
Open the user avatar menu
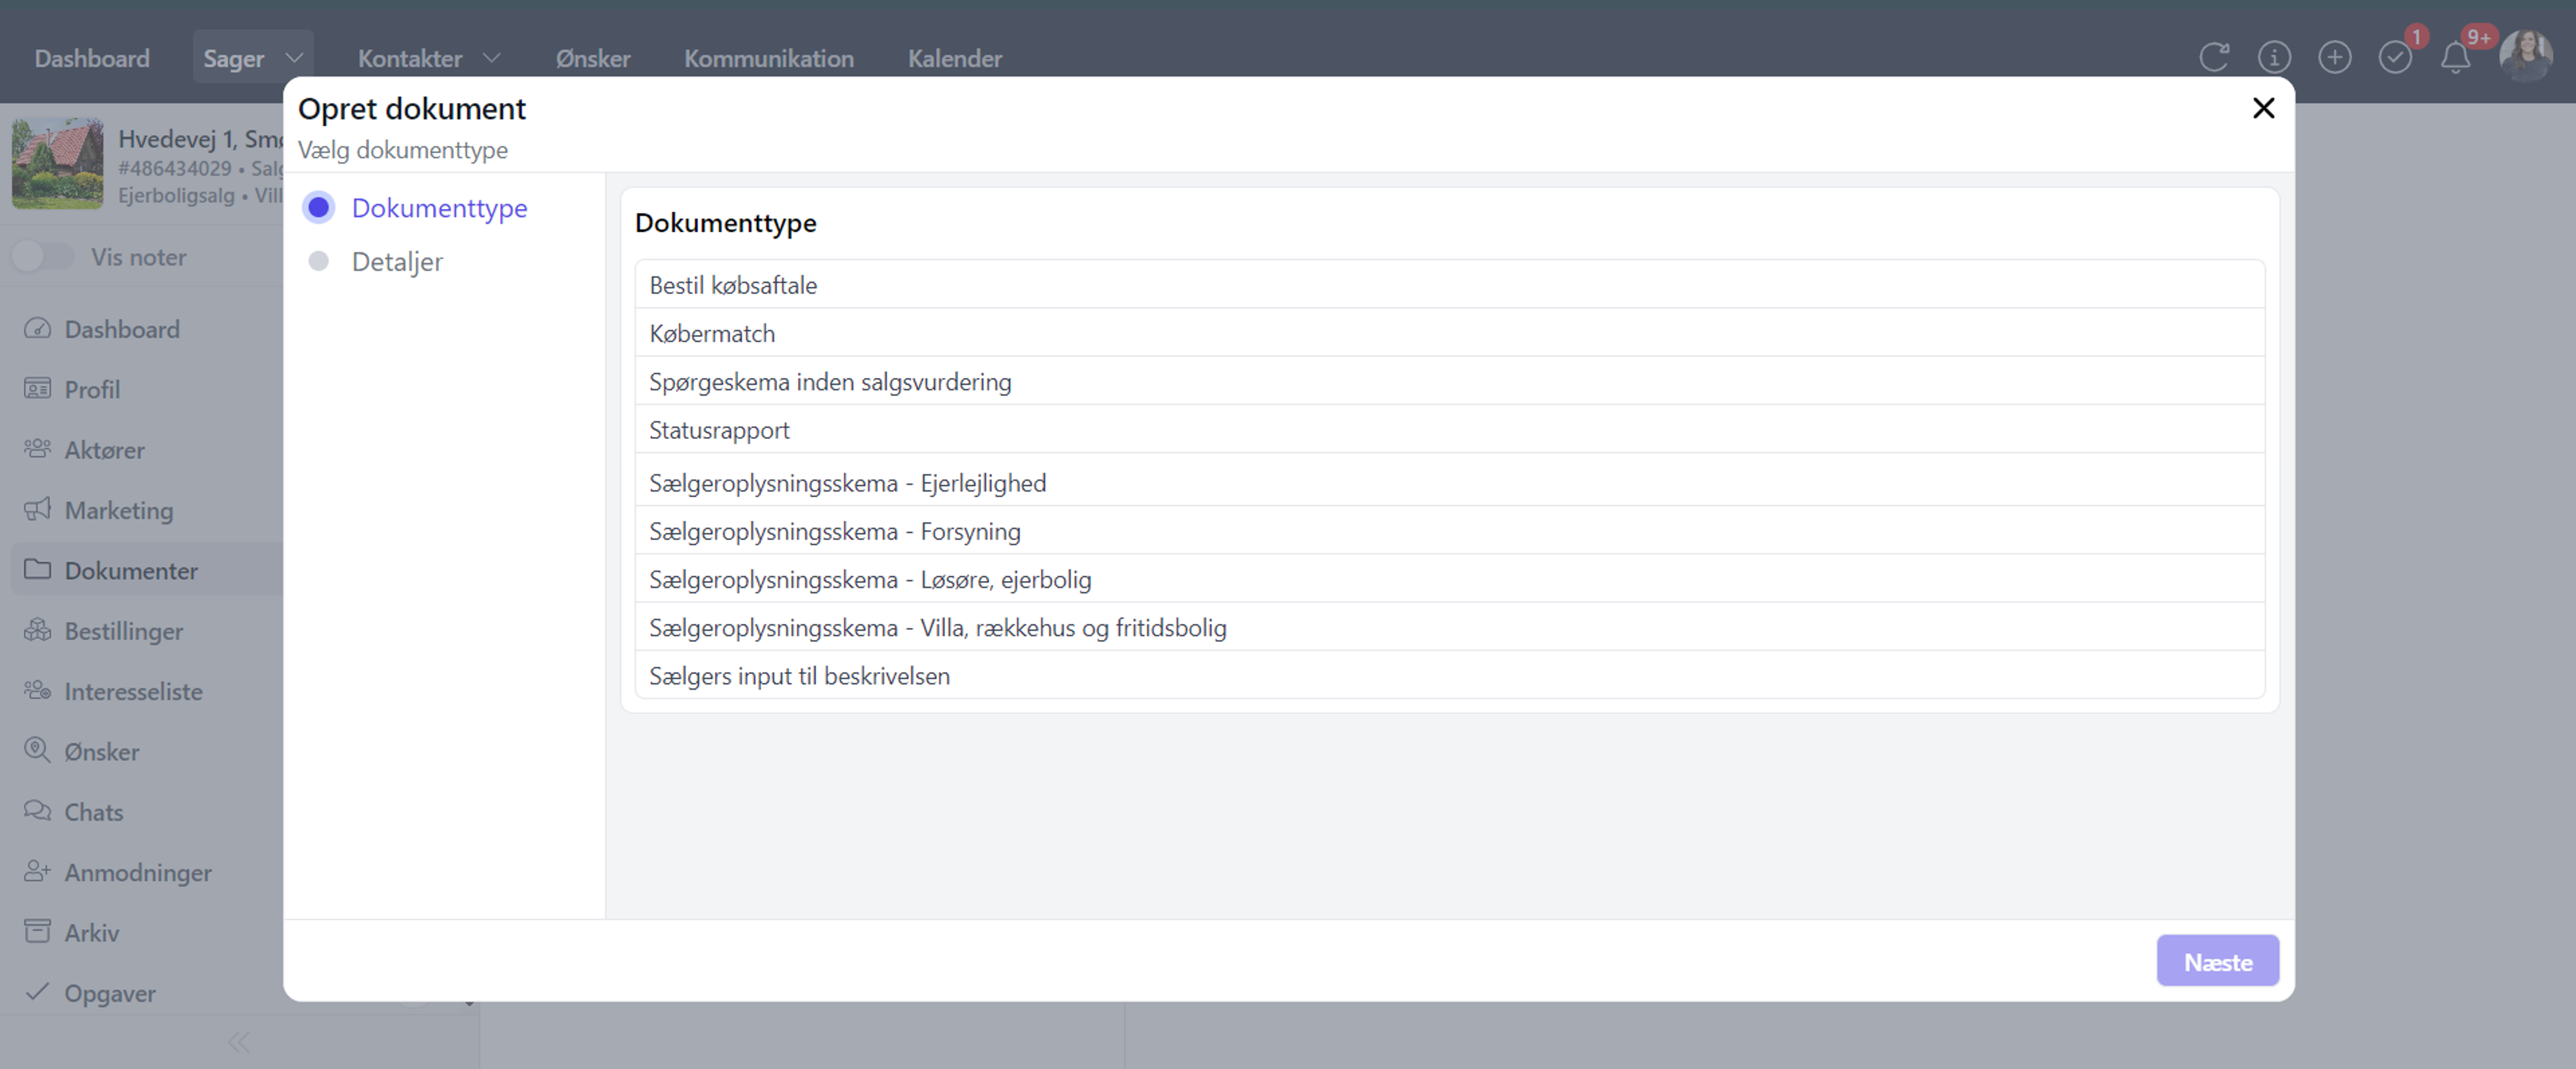point(2525,57)
